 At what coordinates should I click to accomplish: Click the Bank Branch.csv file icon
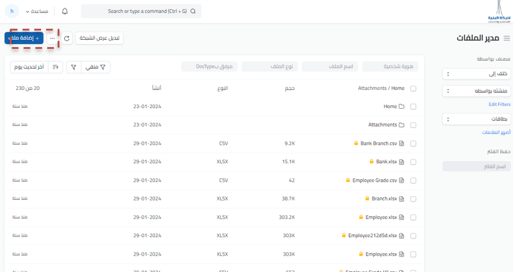(401, 143)
